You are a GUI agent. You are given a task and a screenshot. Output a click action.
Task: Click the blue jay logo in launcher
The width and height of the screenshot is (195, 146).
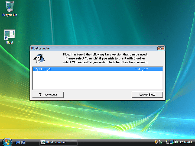[39, 59]
